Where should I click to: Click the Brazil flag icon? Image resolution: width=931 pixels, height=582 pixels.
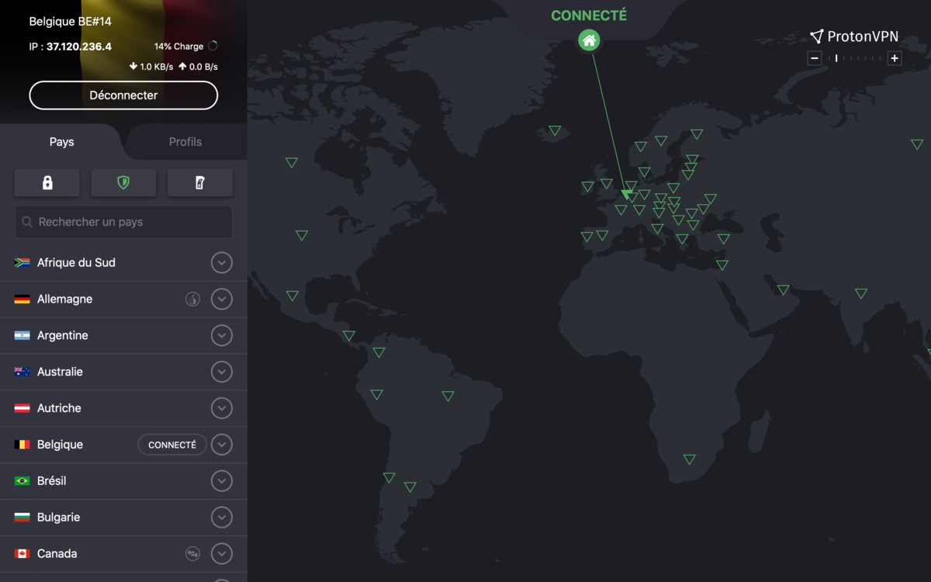pos(22,481)
